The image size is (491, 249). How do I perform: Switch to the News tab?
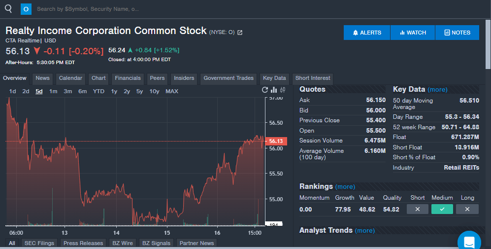42,78
